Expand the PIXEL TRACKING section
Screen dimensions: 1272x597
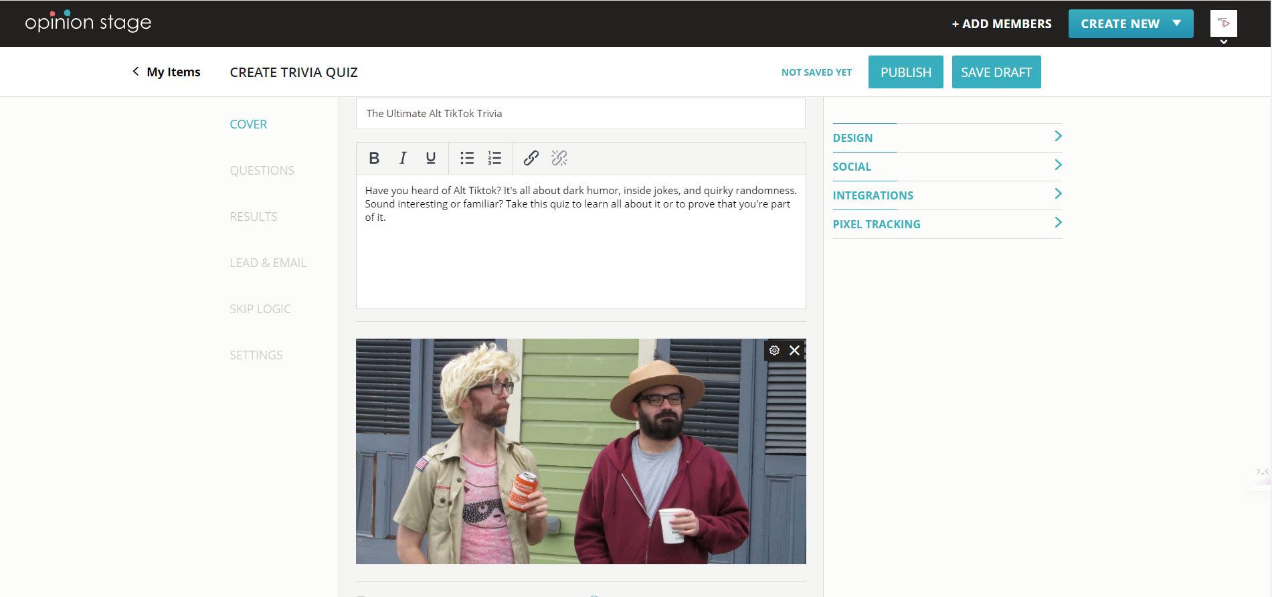coord(947,224)
